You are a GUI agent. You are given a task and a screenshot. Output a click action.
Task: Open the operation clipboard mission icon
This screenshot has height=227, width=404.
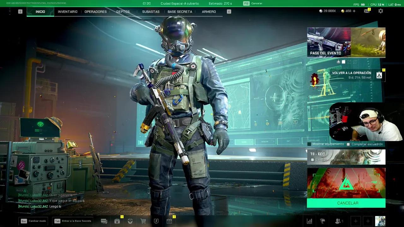379,75
